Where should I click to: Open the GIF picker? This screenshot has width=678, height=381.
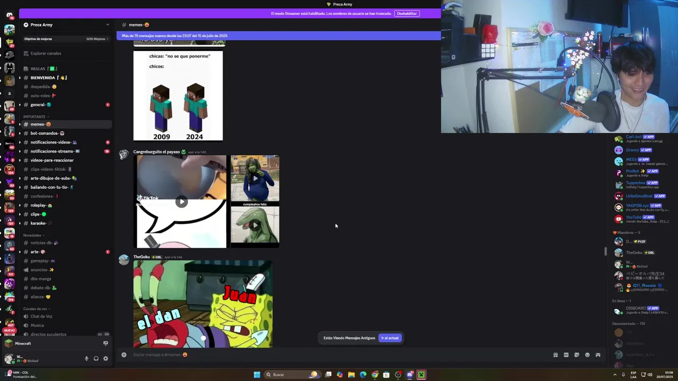566,355
